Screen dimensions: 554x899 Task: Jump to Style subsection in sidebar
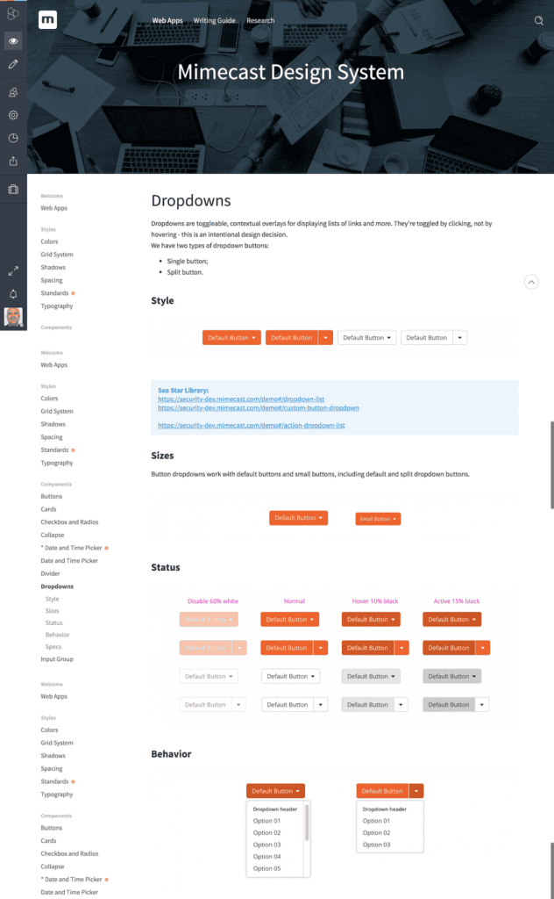pyautogui.click(x=52, y=599)
